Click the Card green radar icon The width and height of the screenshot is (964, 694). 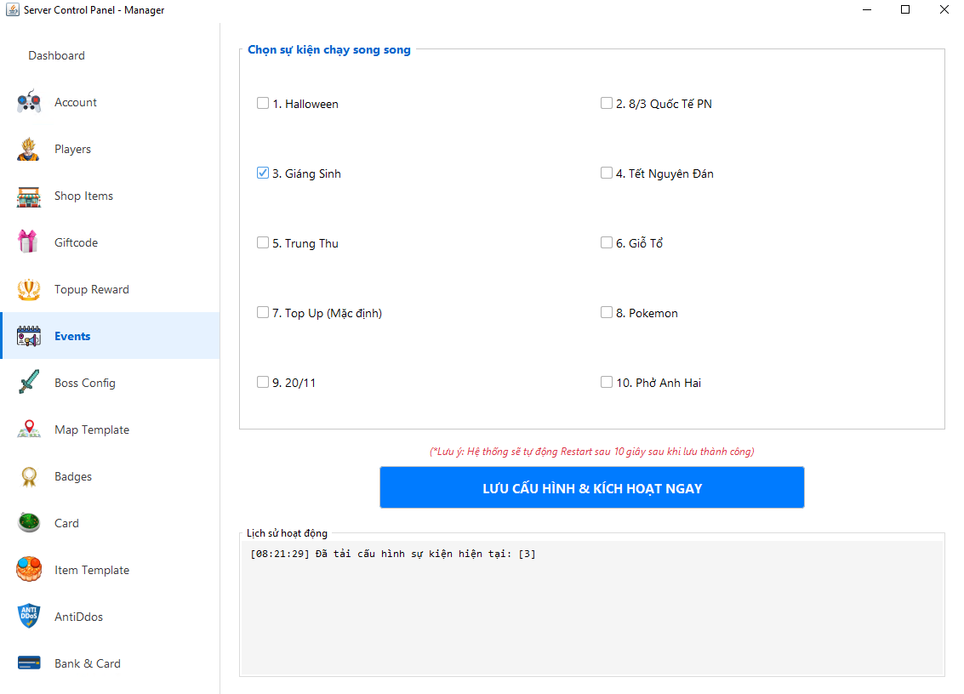click(x=29, y=523)
